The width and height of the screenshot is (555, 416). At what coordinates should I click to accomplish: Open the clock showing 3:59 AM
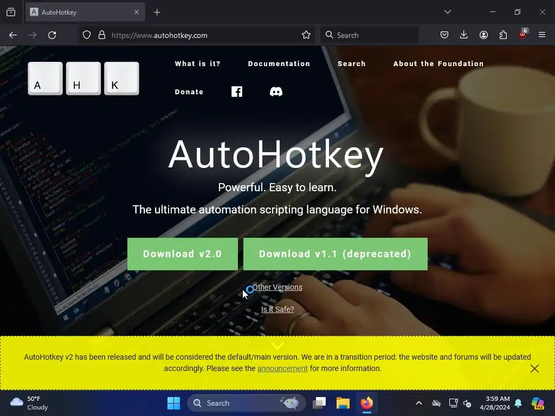(x=495, y=403)
